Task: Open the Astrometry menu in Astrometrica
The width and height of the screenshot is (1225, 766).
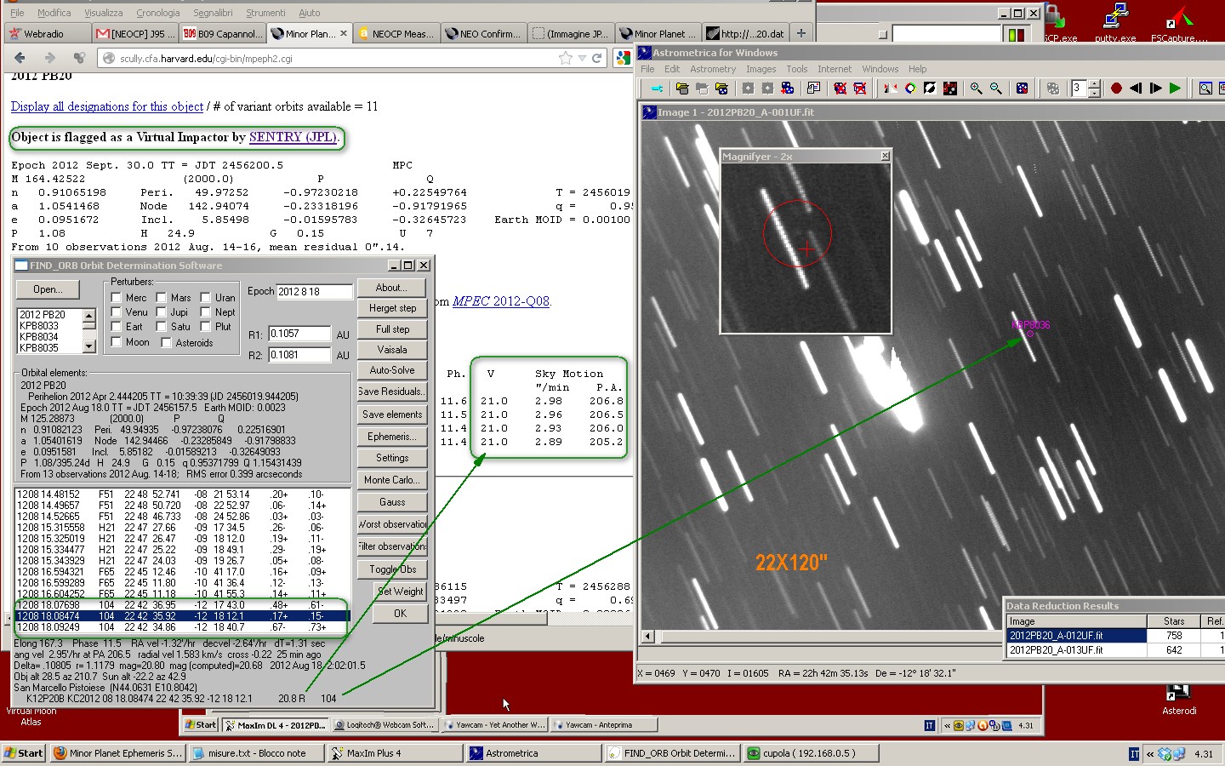Action: pos(713,69)
